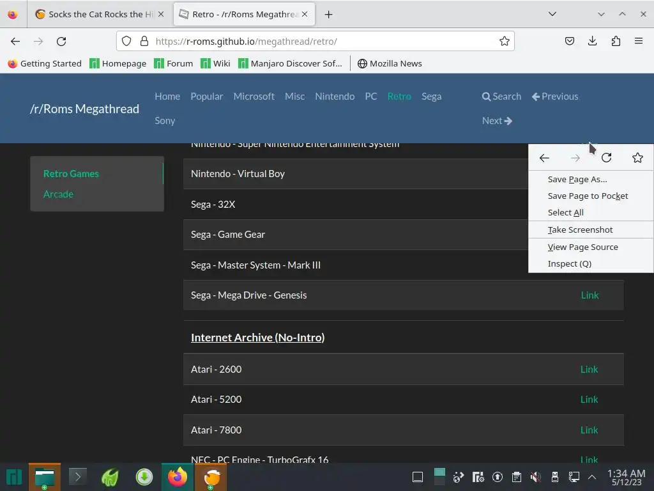Launch the terminal from the taskbar
654x491 pixels.
tap(77, 476)
